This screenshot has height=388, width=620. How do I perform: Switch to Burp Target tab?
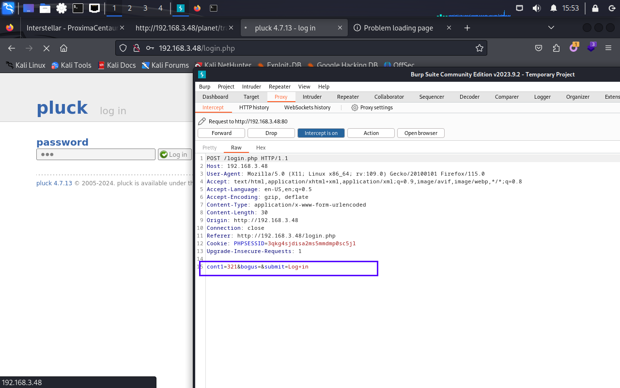[x=251, y=97]
